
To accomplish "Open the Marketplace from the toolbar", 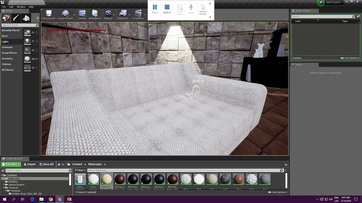I will click(95, 15).
